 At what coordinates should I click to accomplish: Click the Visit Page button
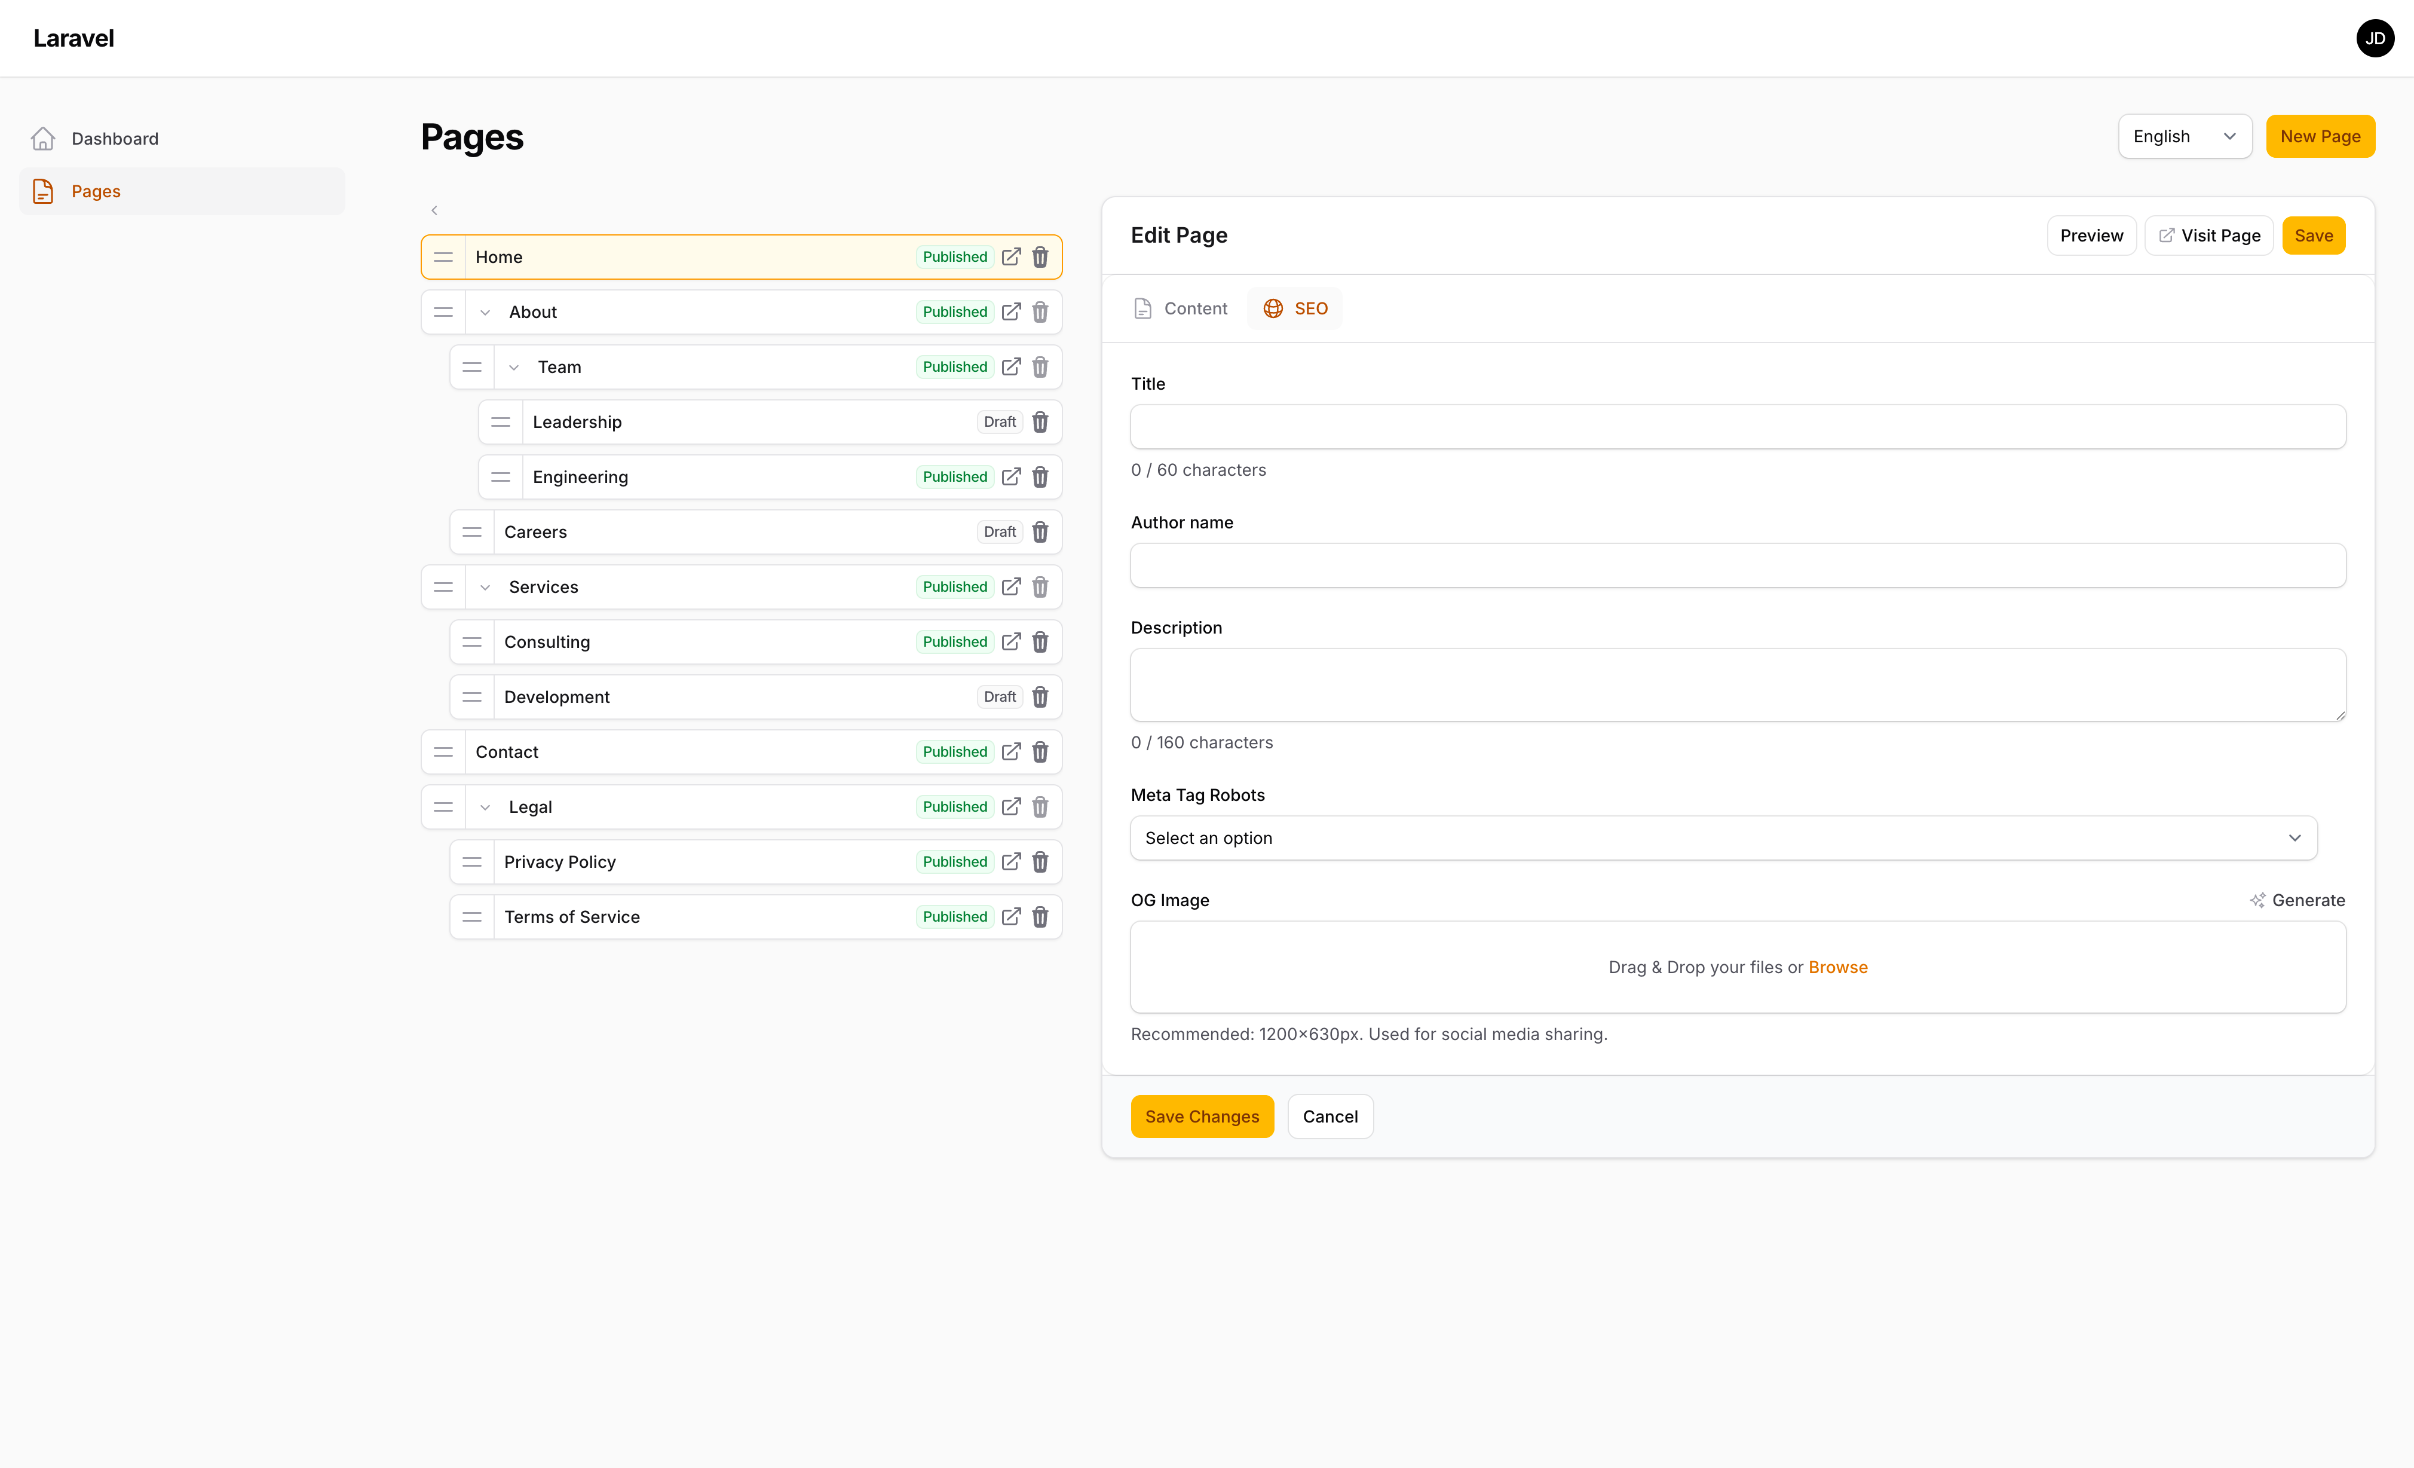2208,236
